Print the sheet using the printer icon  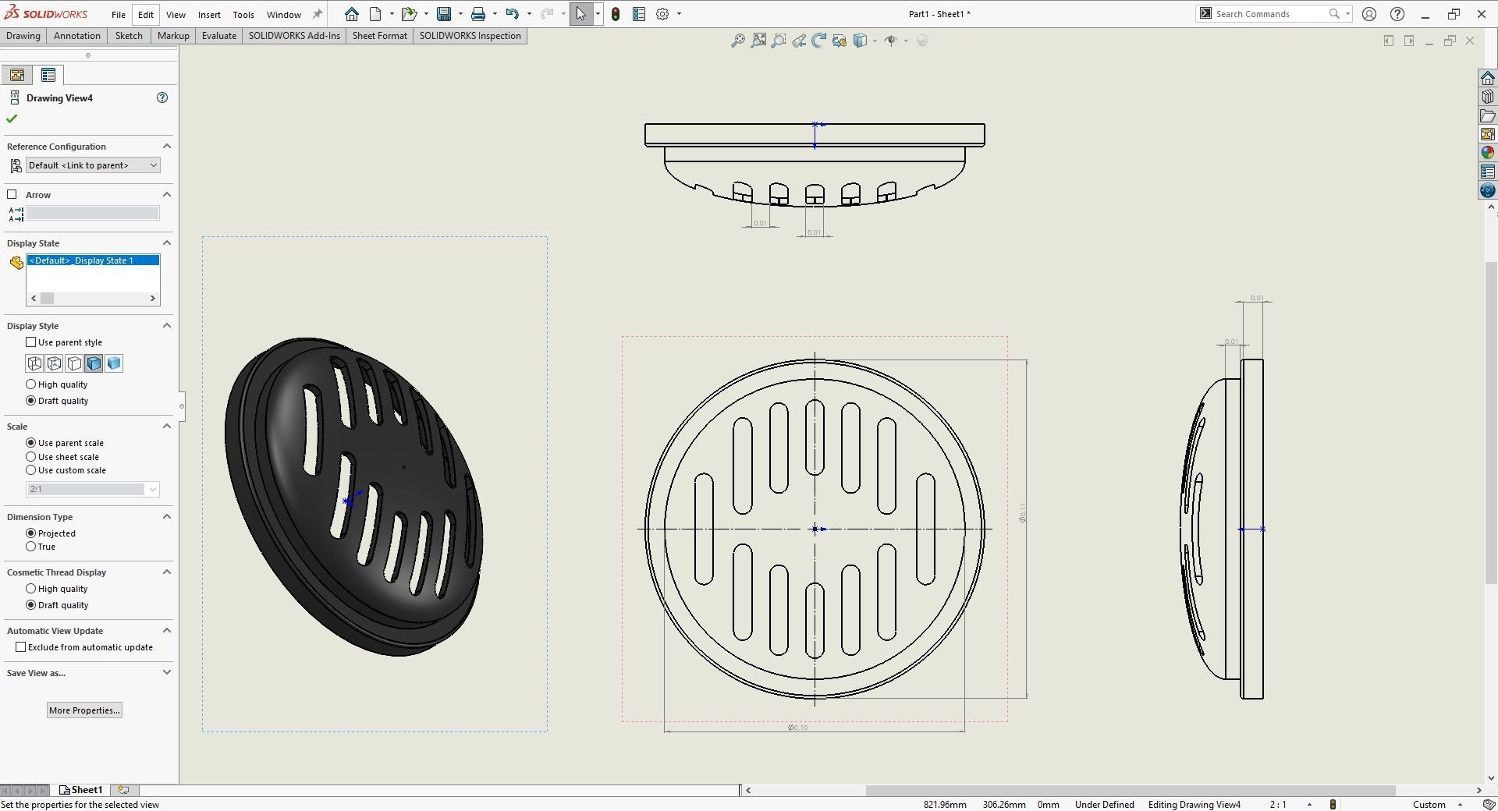[x=478, y=14]
